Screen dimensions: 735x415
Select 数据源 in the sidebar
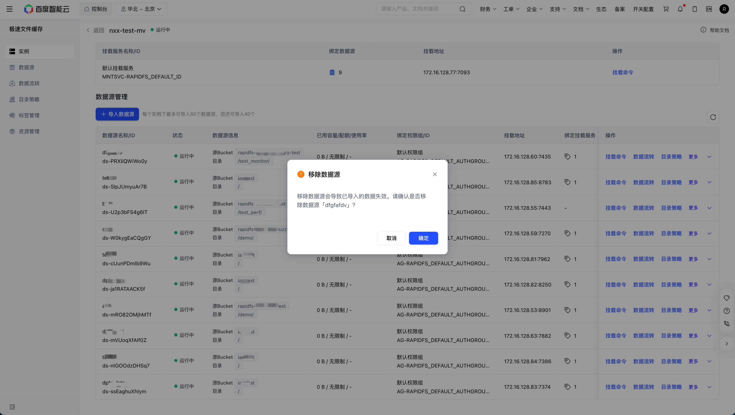pyautogui.click(x=39, y=67)
